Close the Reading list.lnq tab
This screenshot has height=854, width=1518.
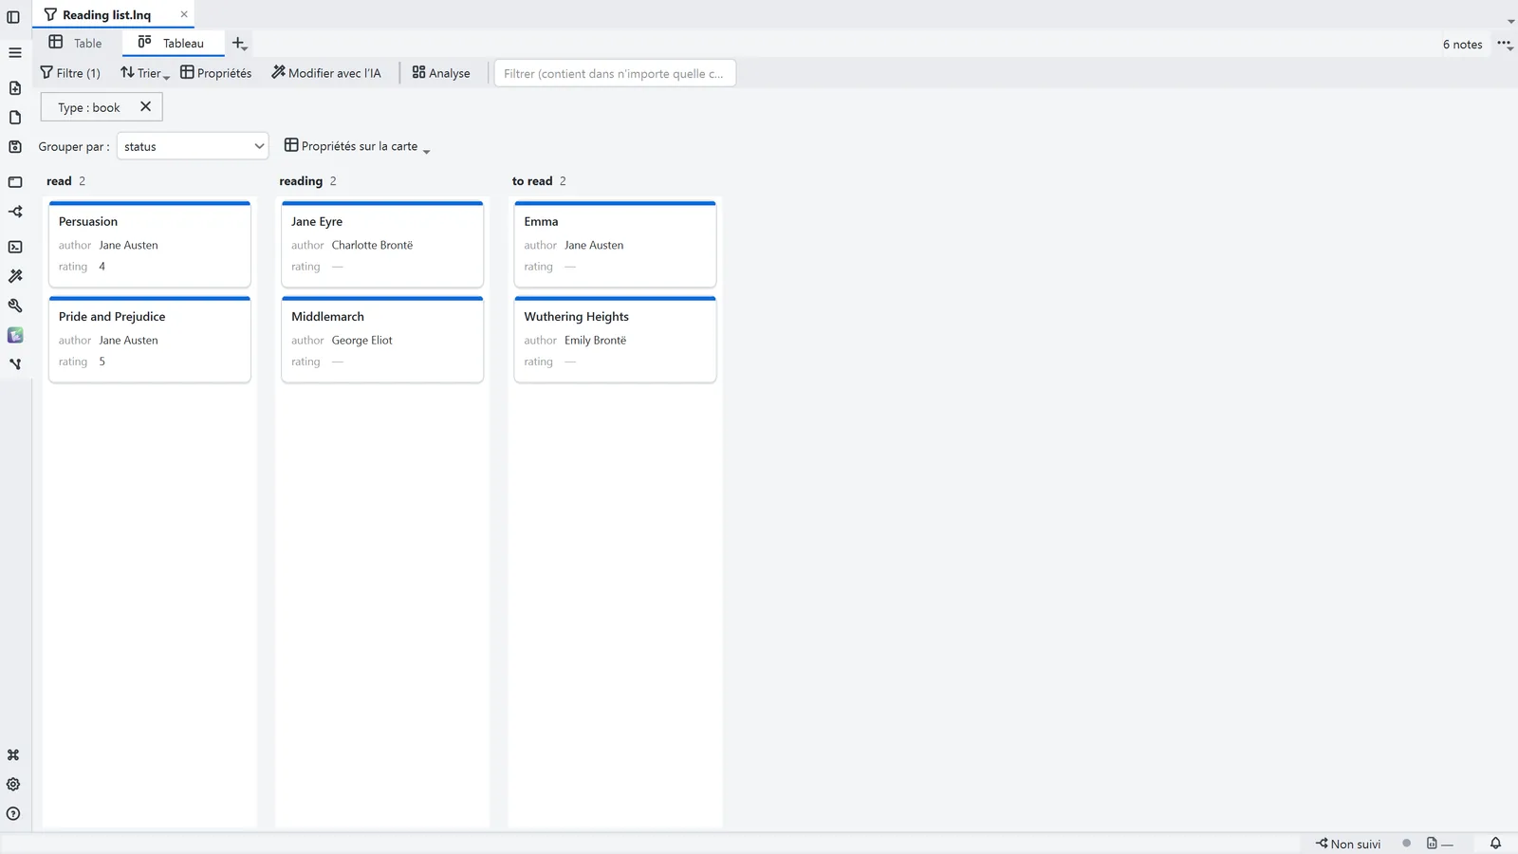184,14
